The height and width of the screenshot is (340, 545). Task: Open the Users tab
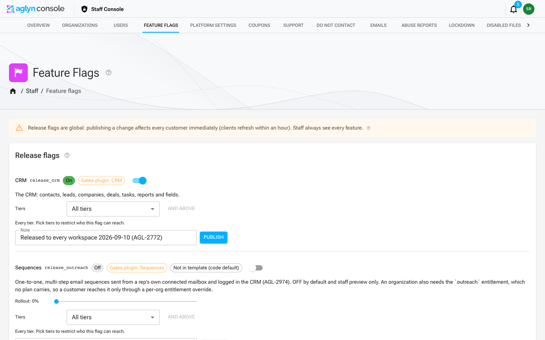coord(121,25)
